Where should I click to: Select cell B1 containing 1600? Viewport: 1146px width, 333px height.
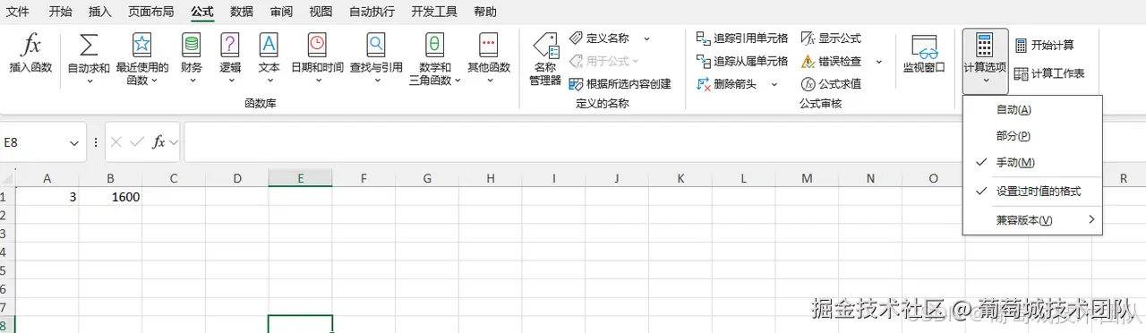[110, 197]
